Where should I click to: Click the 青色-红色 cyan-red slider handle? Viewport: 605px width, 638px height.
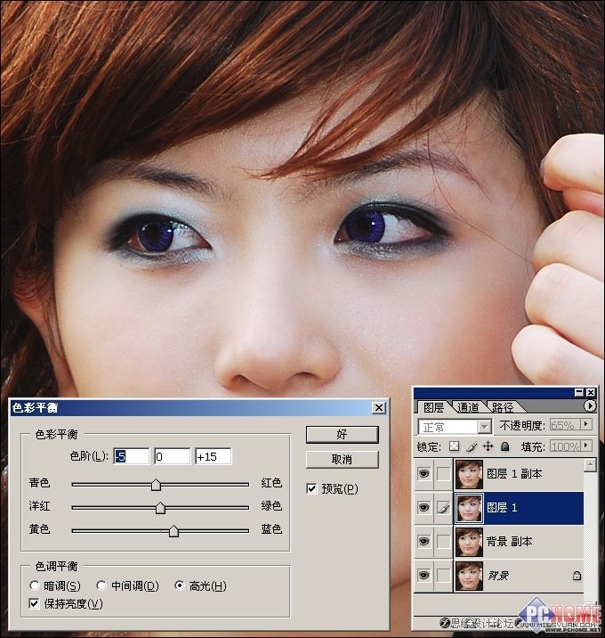tap(156, 485)
